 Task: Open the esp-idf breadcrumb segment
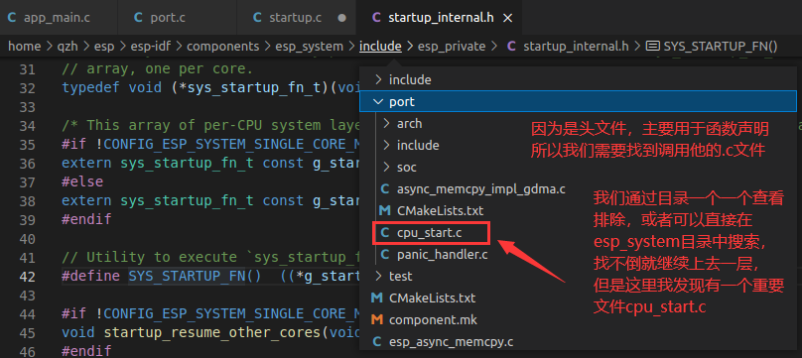pos(151,47)
